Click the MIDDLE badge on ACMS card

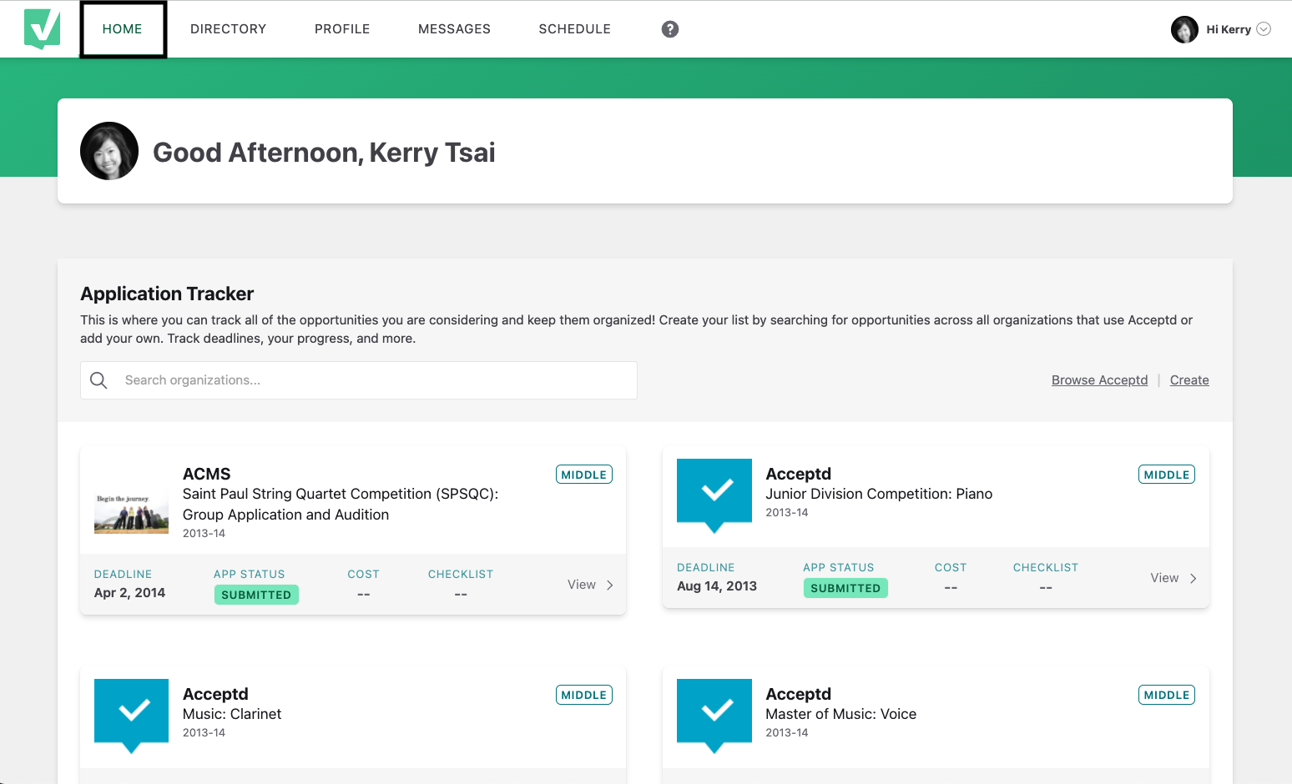(584, 475)
